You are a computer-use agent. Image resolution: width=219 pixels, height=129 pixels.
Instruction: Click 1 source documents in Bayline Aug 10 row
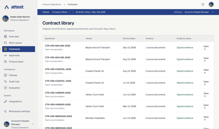155,59
